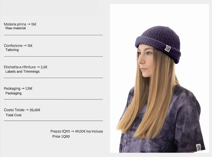This screenshot has width=212, height=157.
Task: Click the Packaging 1,15€ cost entry
Action: 18,89
